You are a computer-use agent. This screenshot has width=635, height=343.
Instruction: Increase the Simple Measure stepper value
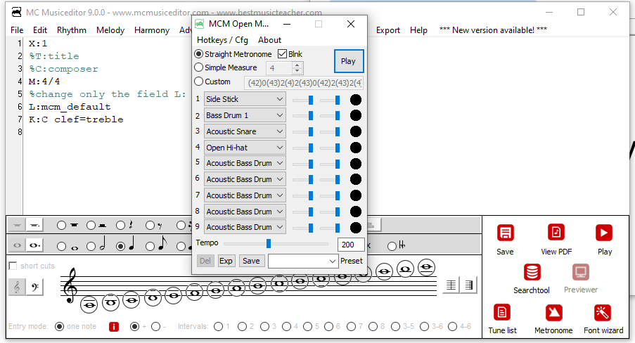[x=297, y=65]
